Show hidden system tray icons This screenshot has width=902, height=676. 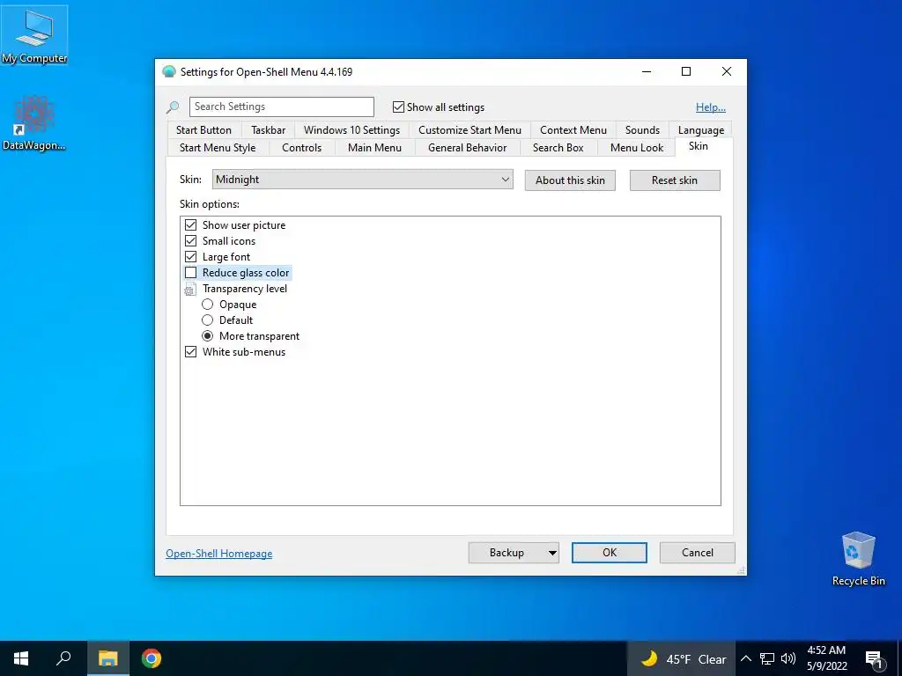[745, 658]
